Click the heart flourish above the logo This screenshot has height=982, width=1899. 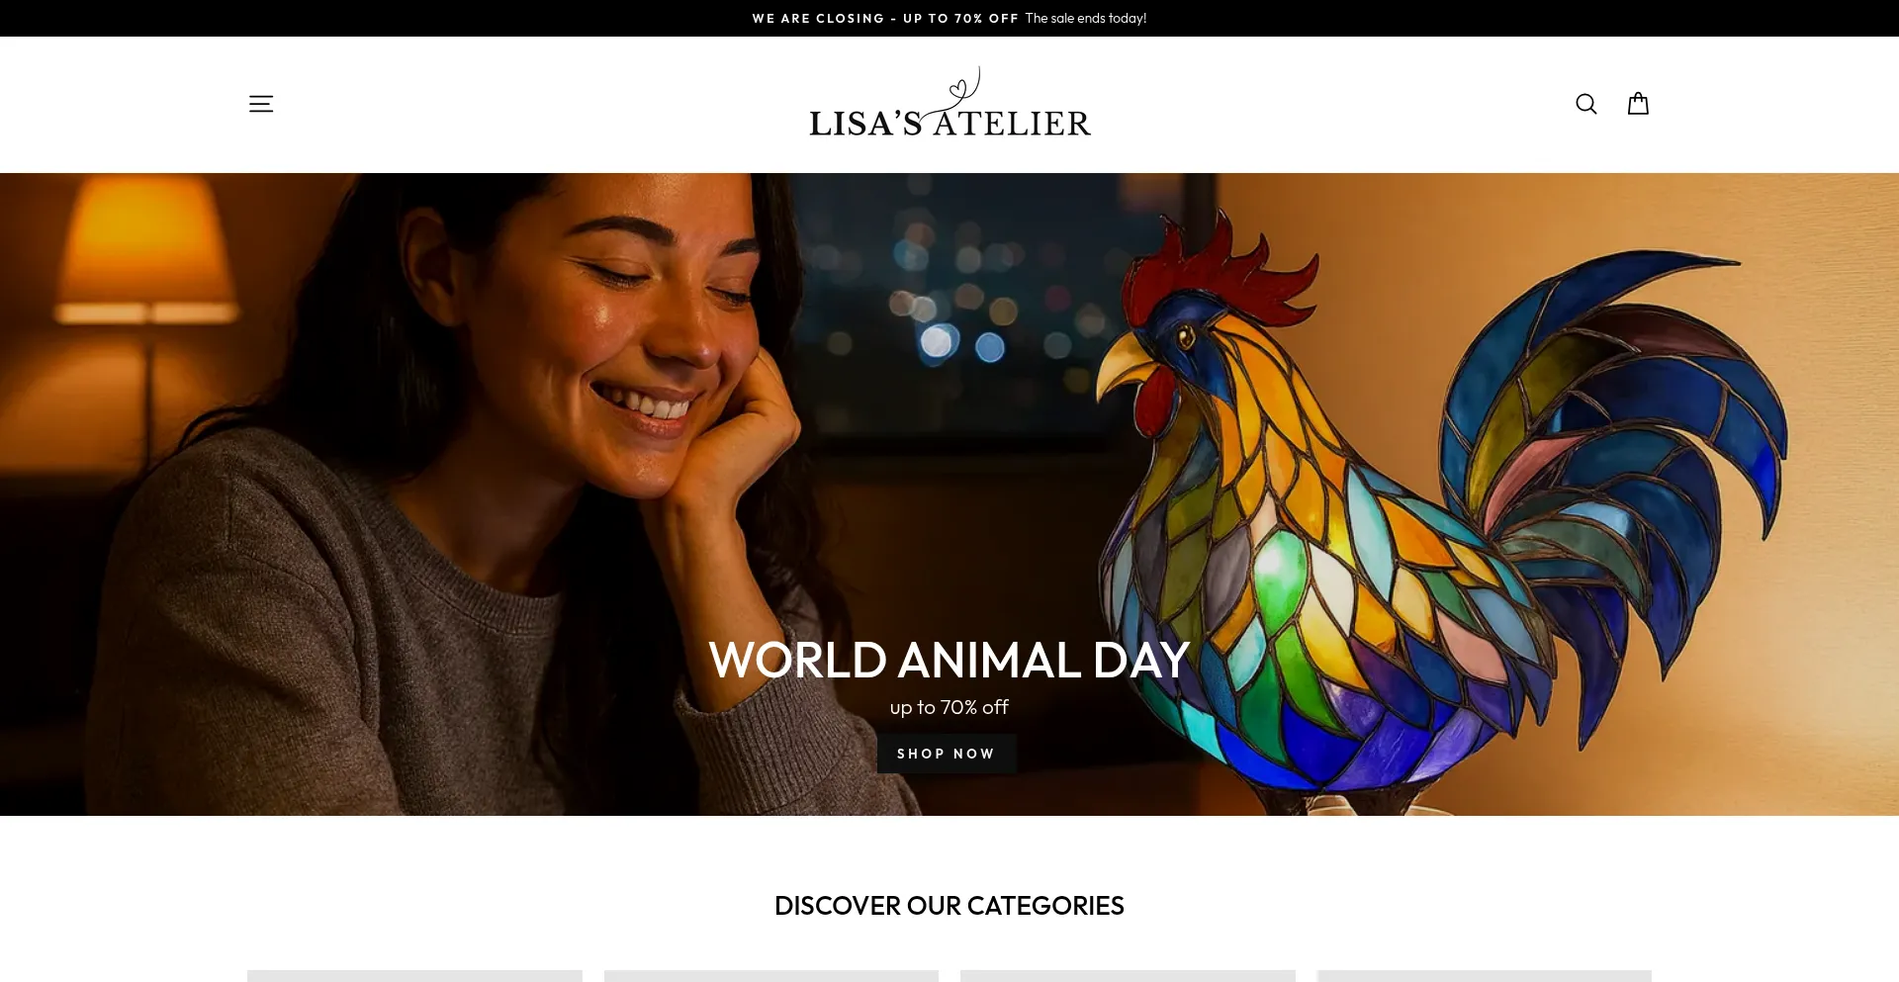(x=961, y=87)
